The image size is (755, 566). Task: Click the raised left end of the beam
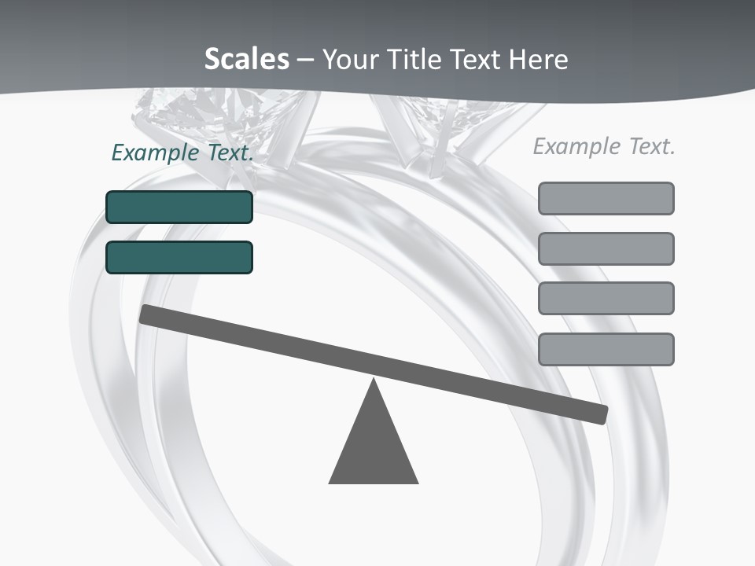149,314
